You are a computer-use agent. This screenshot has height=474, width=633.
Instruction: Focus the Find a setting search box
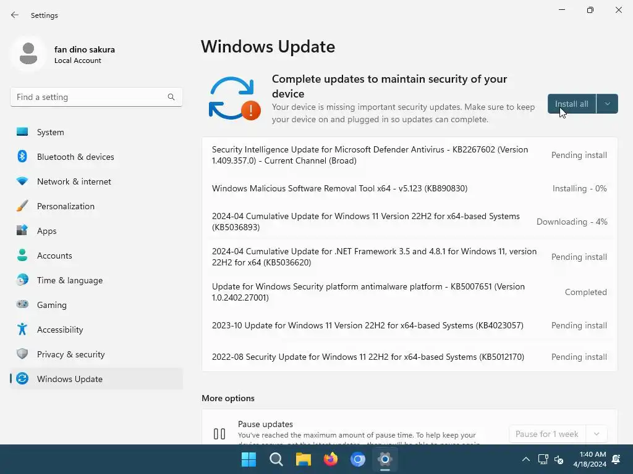(x=96, y=97)
